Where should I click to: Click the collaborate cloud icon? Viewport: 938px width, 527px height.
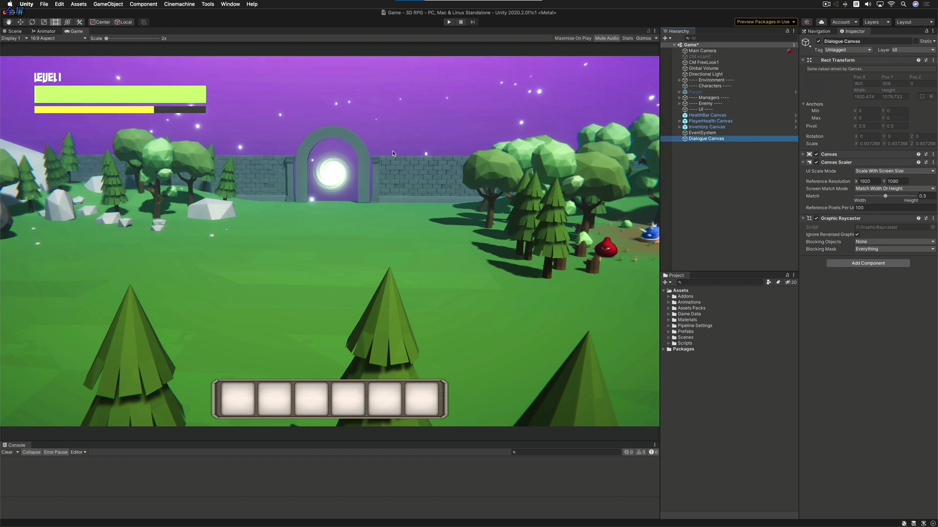821,22
